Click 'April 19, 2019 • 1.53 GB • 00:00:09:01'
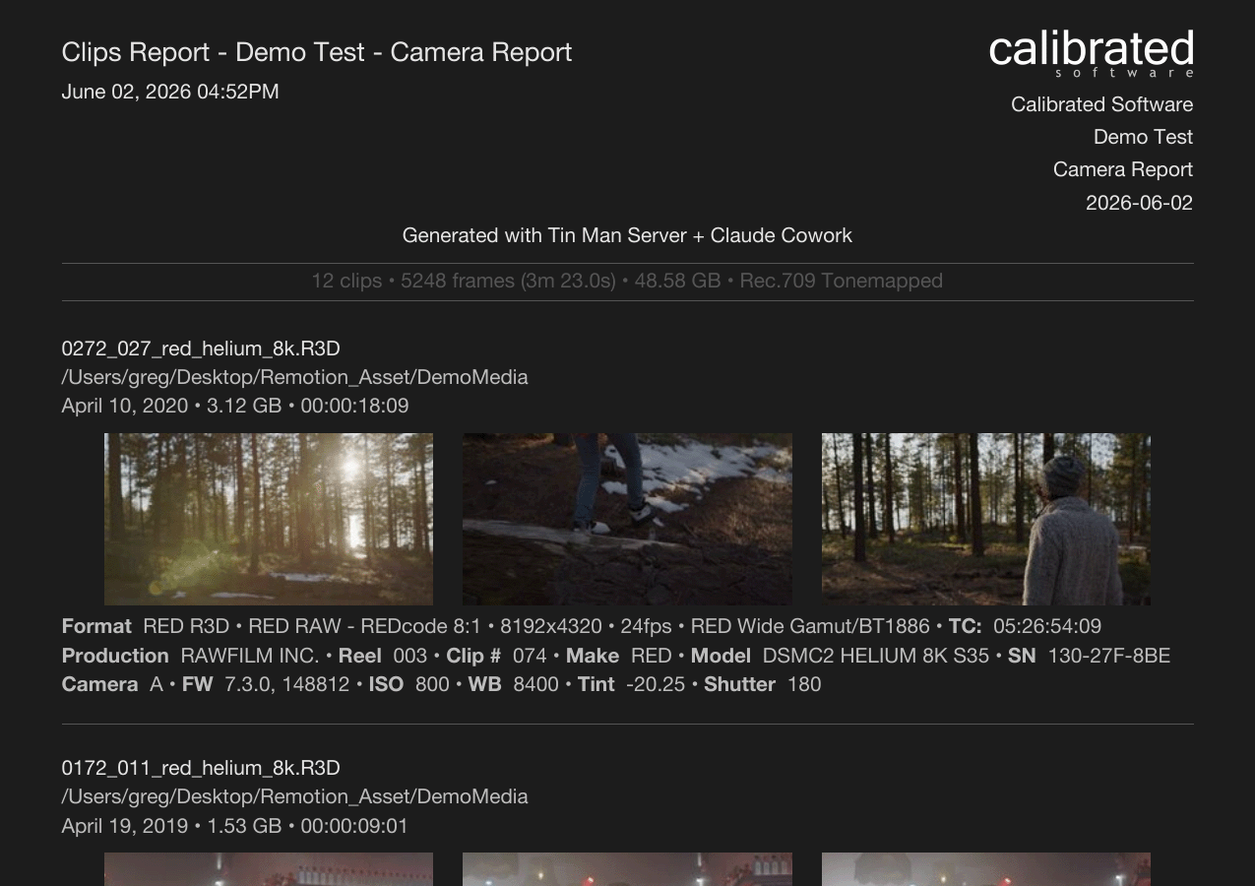1255x886 pixels. (x=234, y=826)
